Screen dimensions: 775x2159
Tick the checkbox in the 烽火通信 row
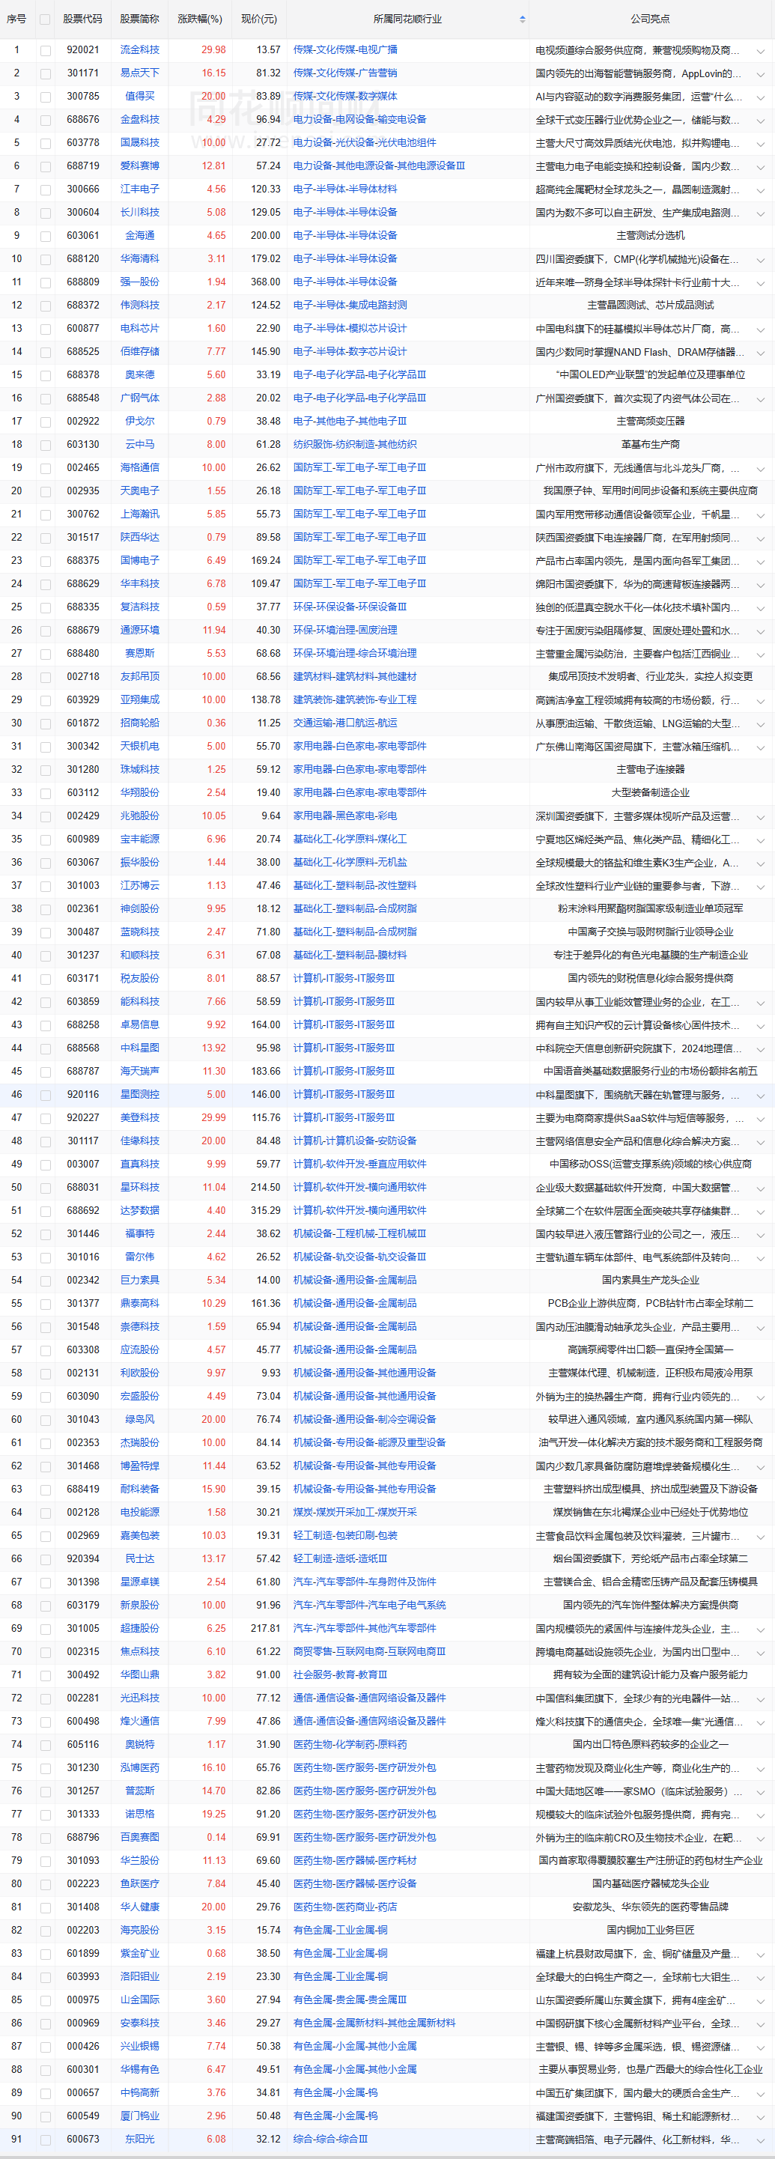coord(45,1721)
